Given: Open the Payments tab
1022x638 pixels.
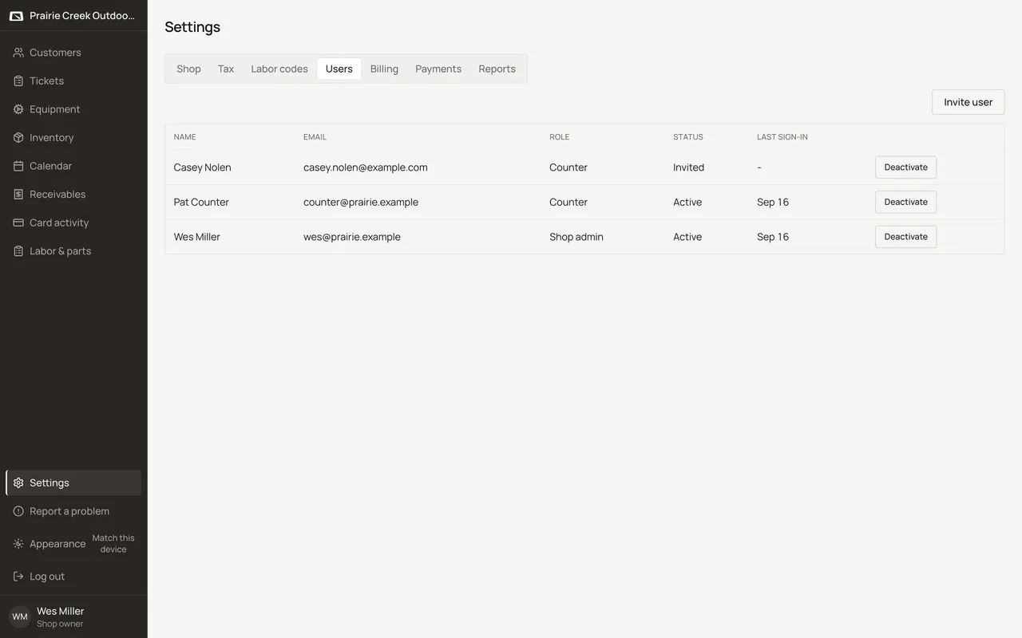Looking at the screenshot, I should (x=438, y=69).
